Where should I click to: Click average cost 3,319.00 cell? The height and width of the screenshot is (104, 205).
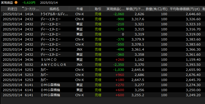pyautogui.click(x=193, y=34)
